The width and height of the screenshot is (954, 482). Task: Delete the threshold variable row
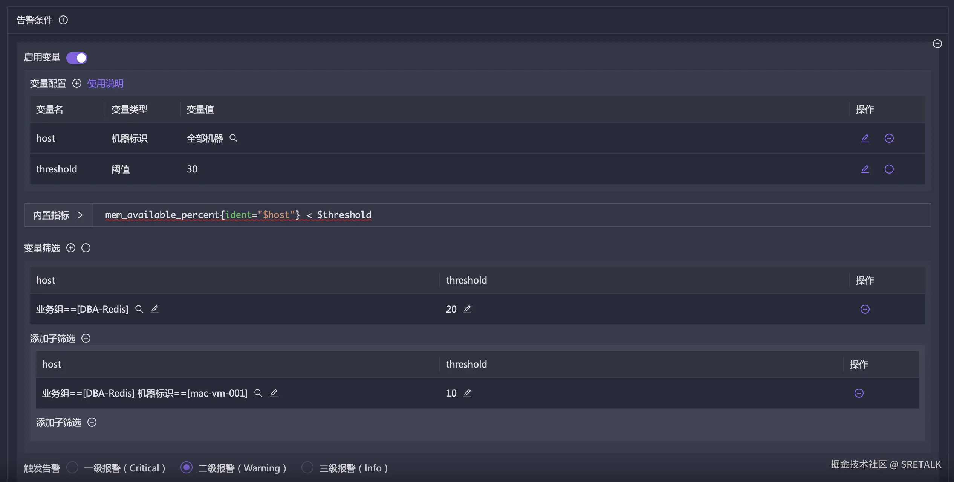889,169
